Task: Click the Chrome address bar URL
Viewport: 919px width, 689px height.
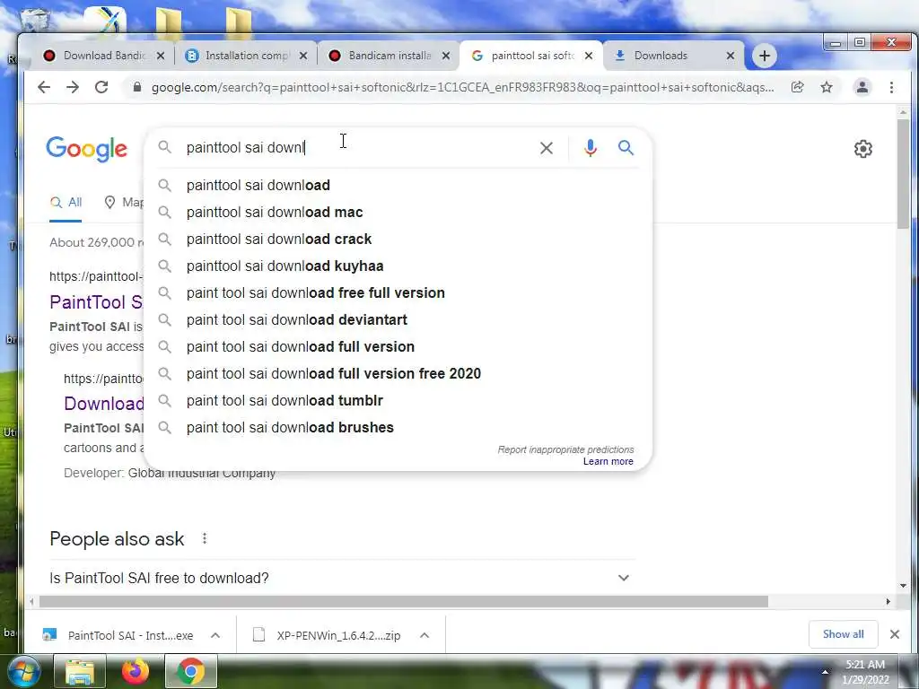Action: pos(462,87)
